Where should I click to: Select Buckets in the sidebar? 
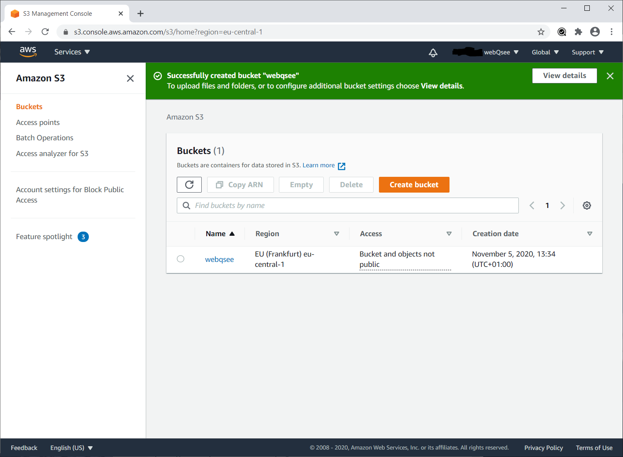tap(29, 107)
